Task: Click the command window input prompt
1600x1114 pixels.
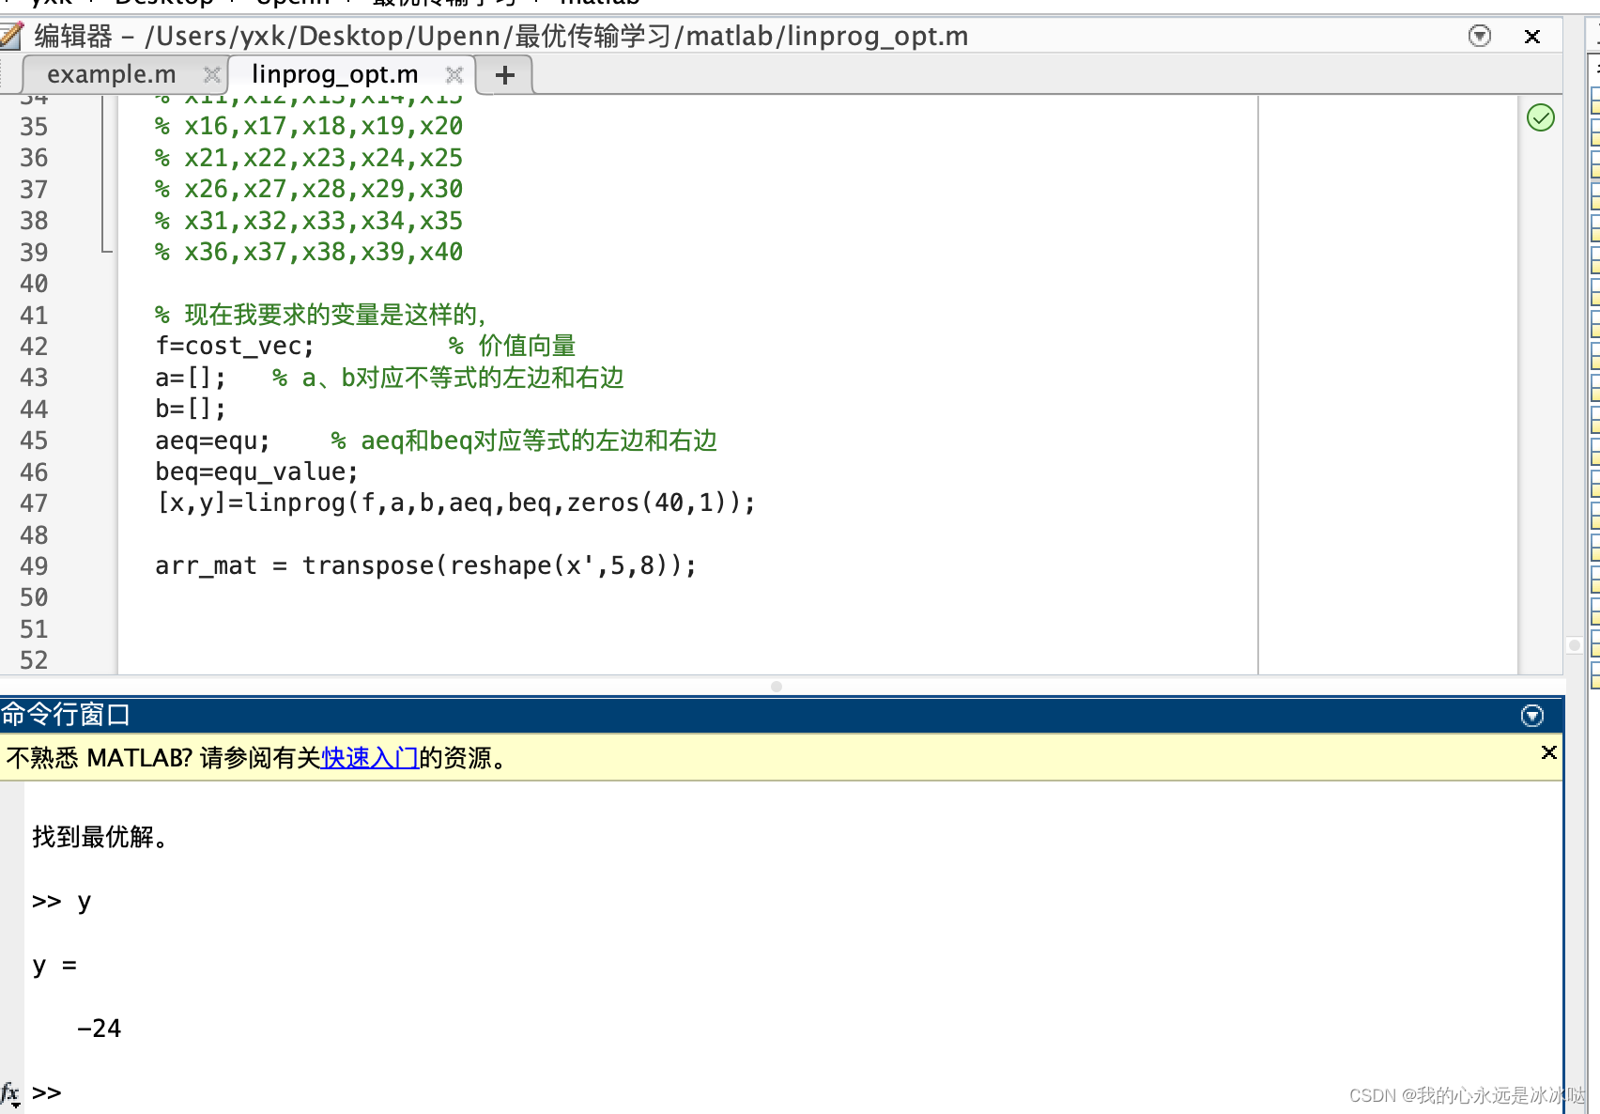Action: (47, 1092)
